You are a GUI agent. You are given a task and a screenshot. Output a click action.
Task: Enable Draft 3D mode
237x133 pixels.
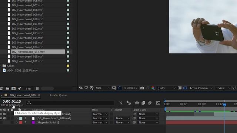click(x=128, y=103)
